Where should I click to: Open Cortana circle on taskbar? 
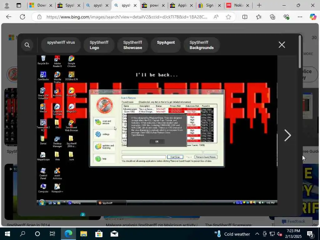tap(37, 234)
